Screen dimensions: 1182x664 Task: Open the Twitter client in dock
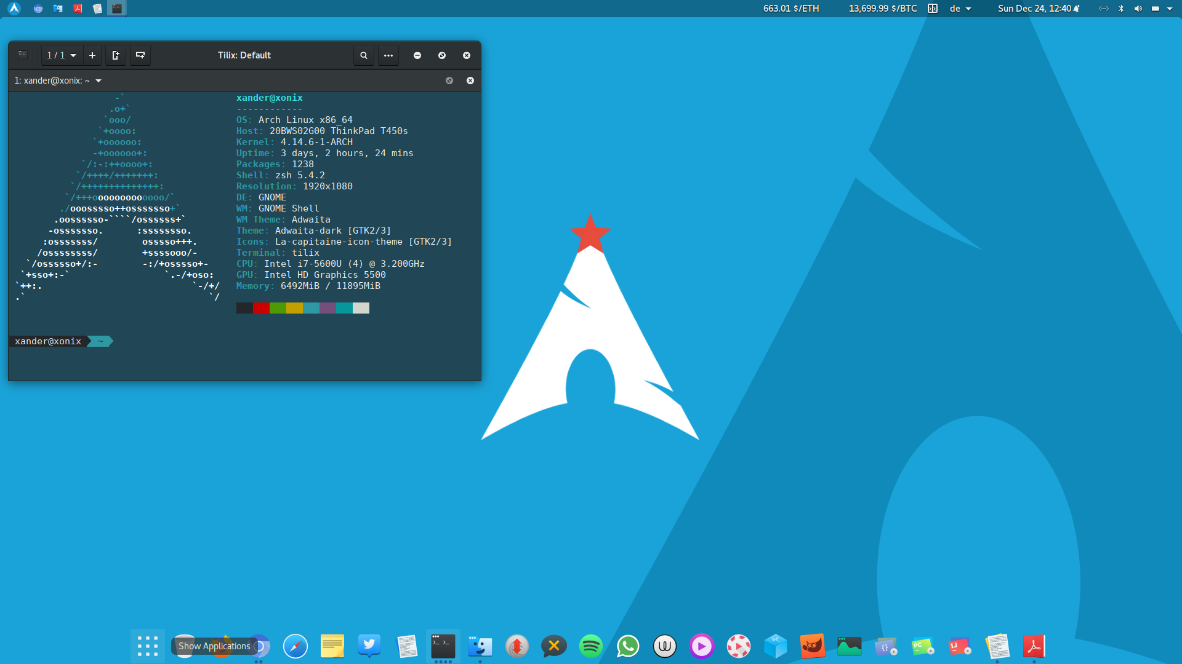[x=369, y=646]
